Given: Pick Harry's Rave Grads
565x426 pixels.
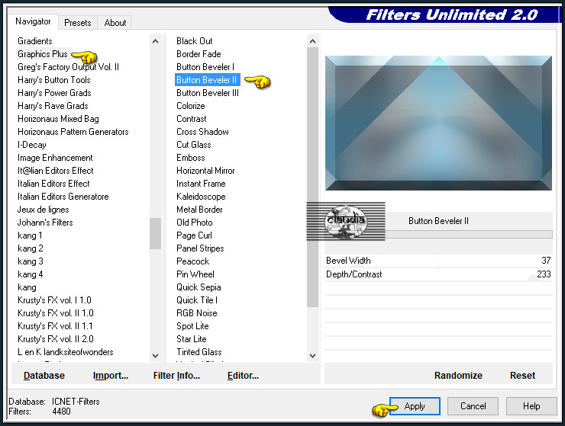Looking at the screenshot, I should point(53,106).
